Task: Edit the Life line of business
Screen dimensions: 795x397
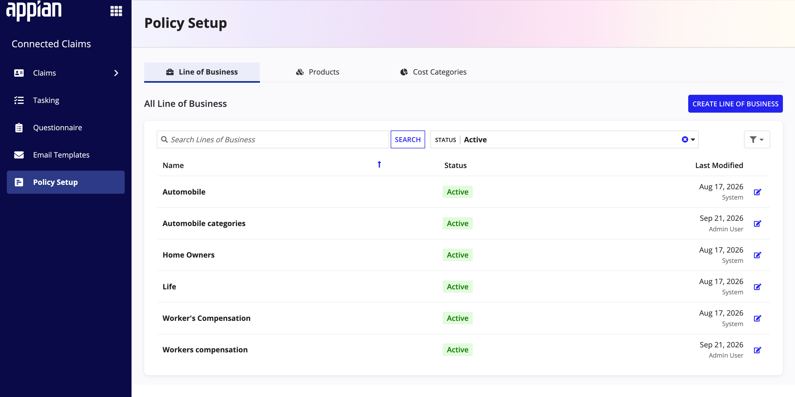Action: point(757,287)
